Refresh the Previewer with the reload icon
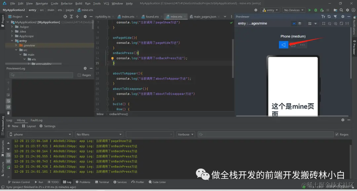 coord(329,16)
